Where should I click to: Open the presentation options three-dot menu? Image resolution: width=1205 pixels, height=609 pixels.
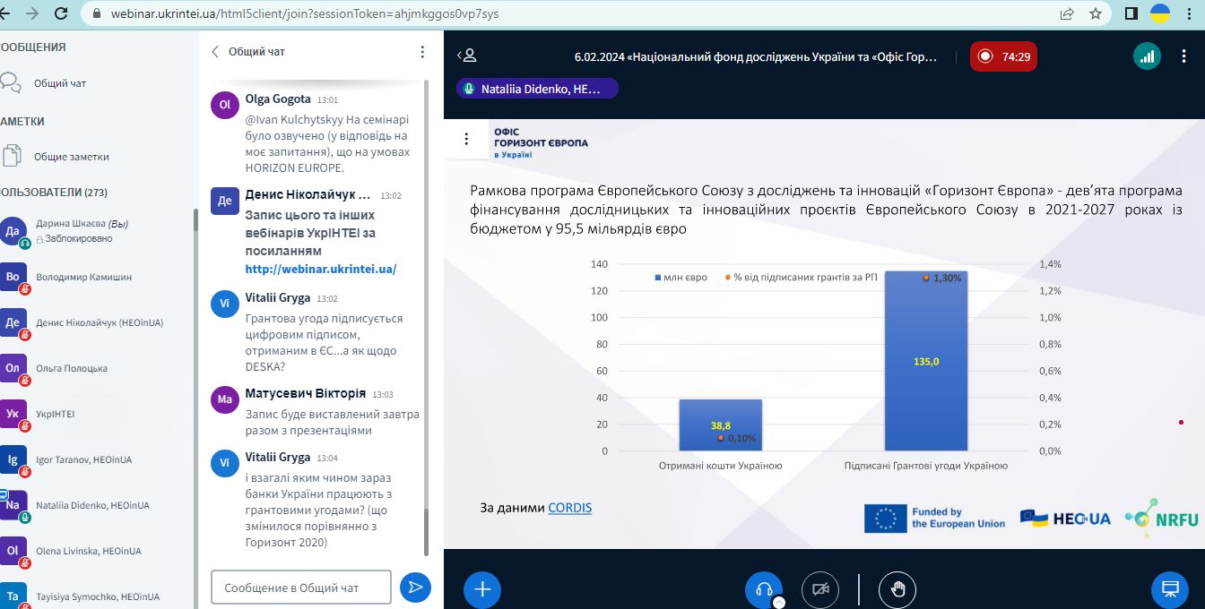tap(466, 139)
